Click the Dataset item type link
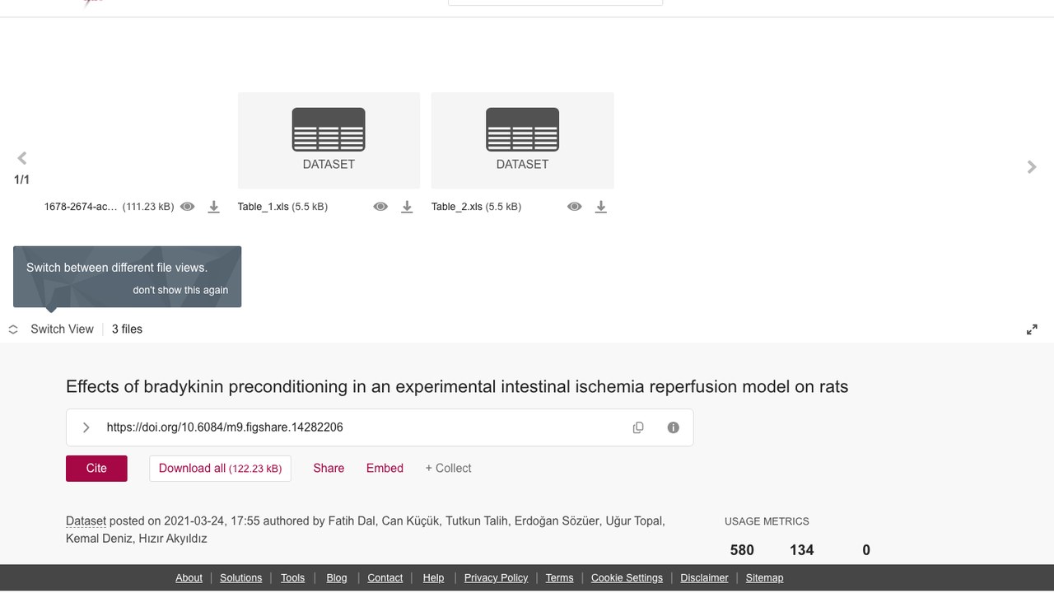The image size is (1054, 593). tap(86, 521)
